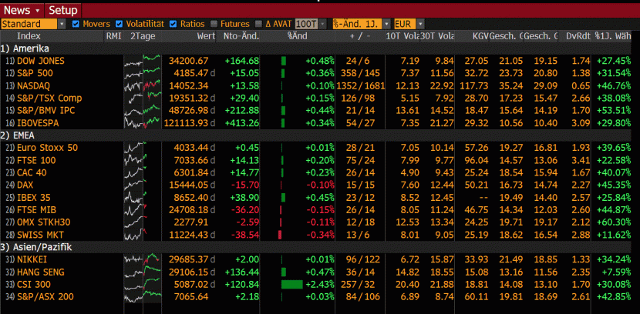
Task: Toggle the Volatilität checkbox
Action: pyautogui.click(x=120, y=24)
